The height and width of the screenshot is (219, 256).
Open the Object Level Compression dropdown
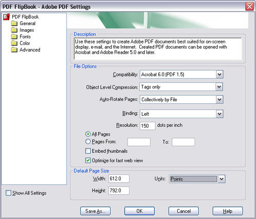point(219,87)
